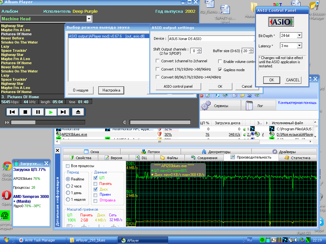
Task: Select the 1 день period option
Action: [68, 193]
